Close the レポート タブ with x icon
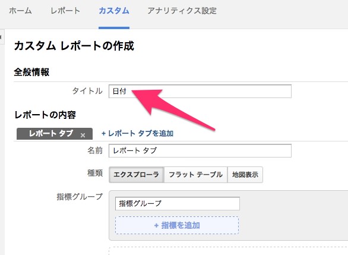 pyautogui.click(x=83, y=135)
